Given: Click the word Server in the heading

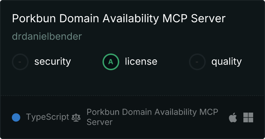Looking at the screenshot, I should click(x=208, y=18).
